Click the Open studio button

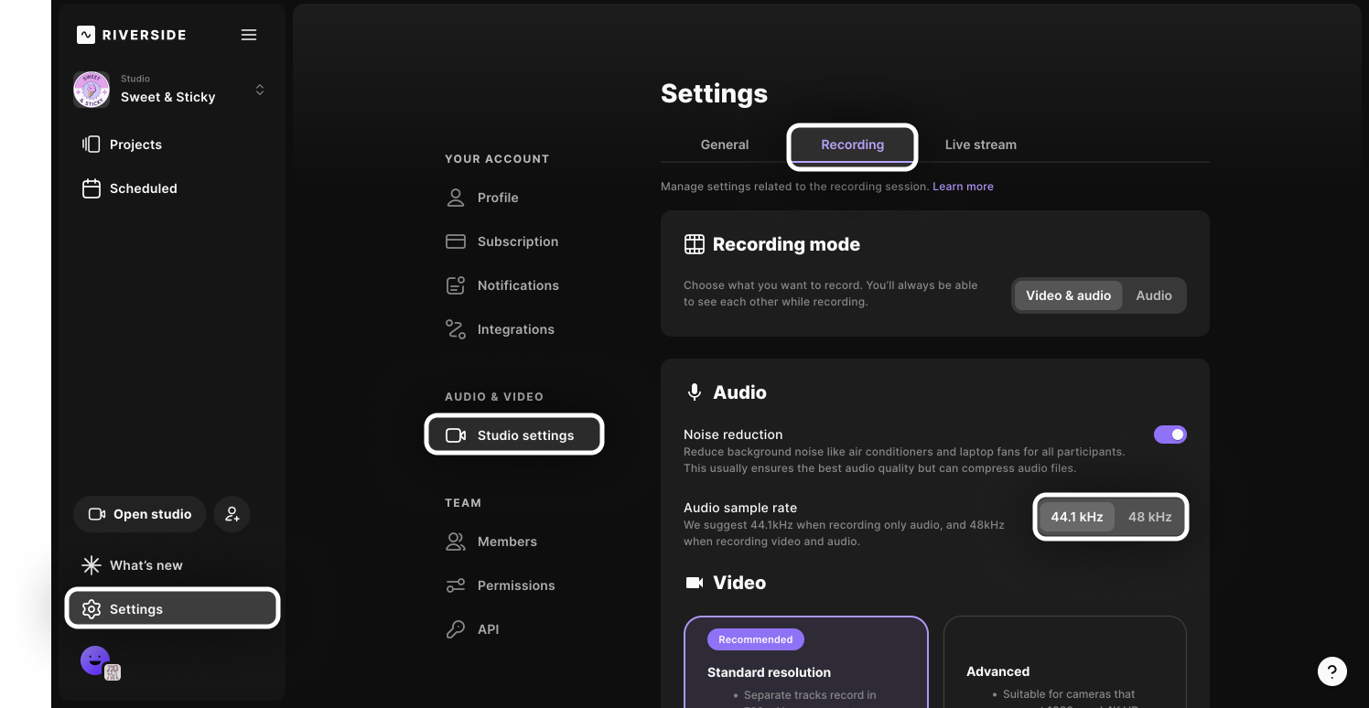click(x=140, y=514)
